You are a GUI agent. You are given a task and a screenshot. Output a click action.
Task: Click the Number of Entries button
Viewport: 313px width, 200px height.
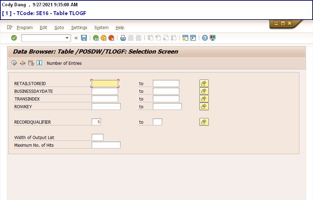tap(64, 63)
